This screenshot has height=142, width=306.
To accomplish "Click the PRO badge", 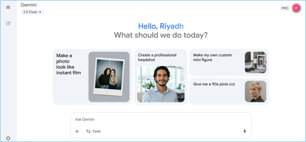I will (x=285, y=8).
